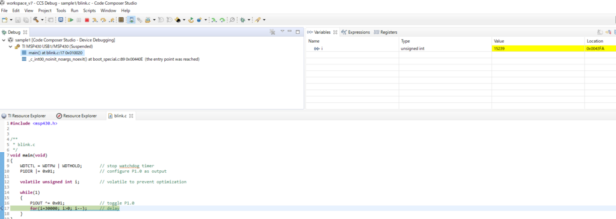Image resolution: width=616 pixels, height=219 pixels.
Task: Open the Project menu
Action: (45, 11)
